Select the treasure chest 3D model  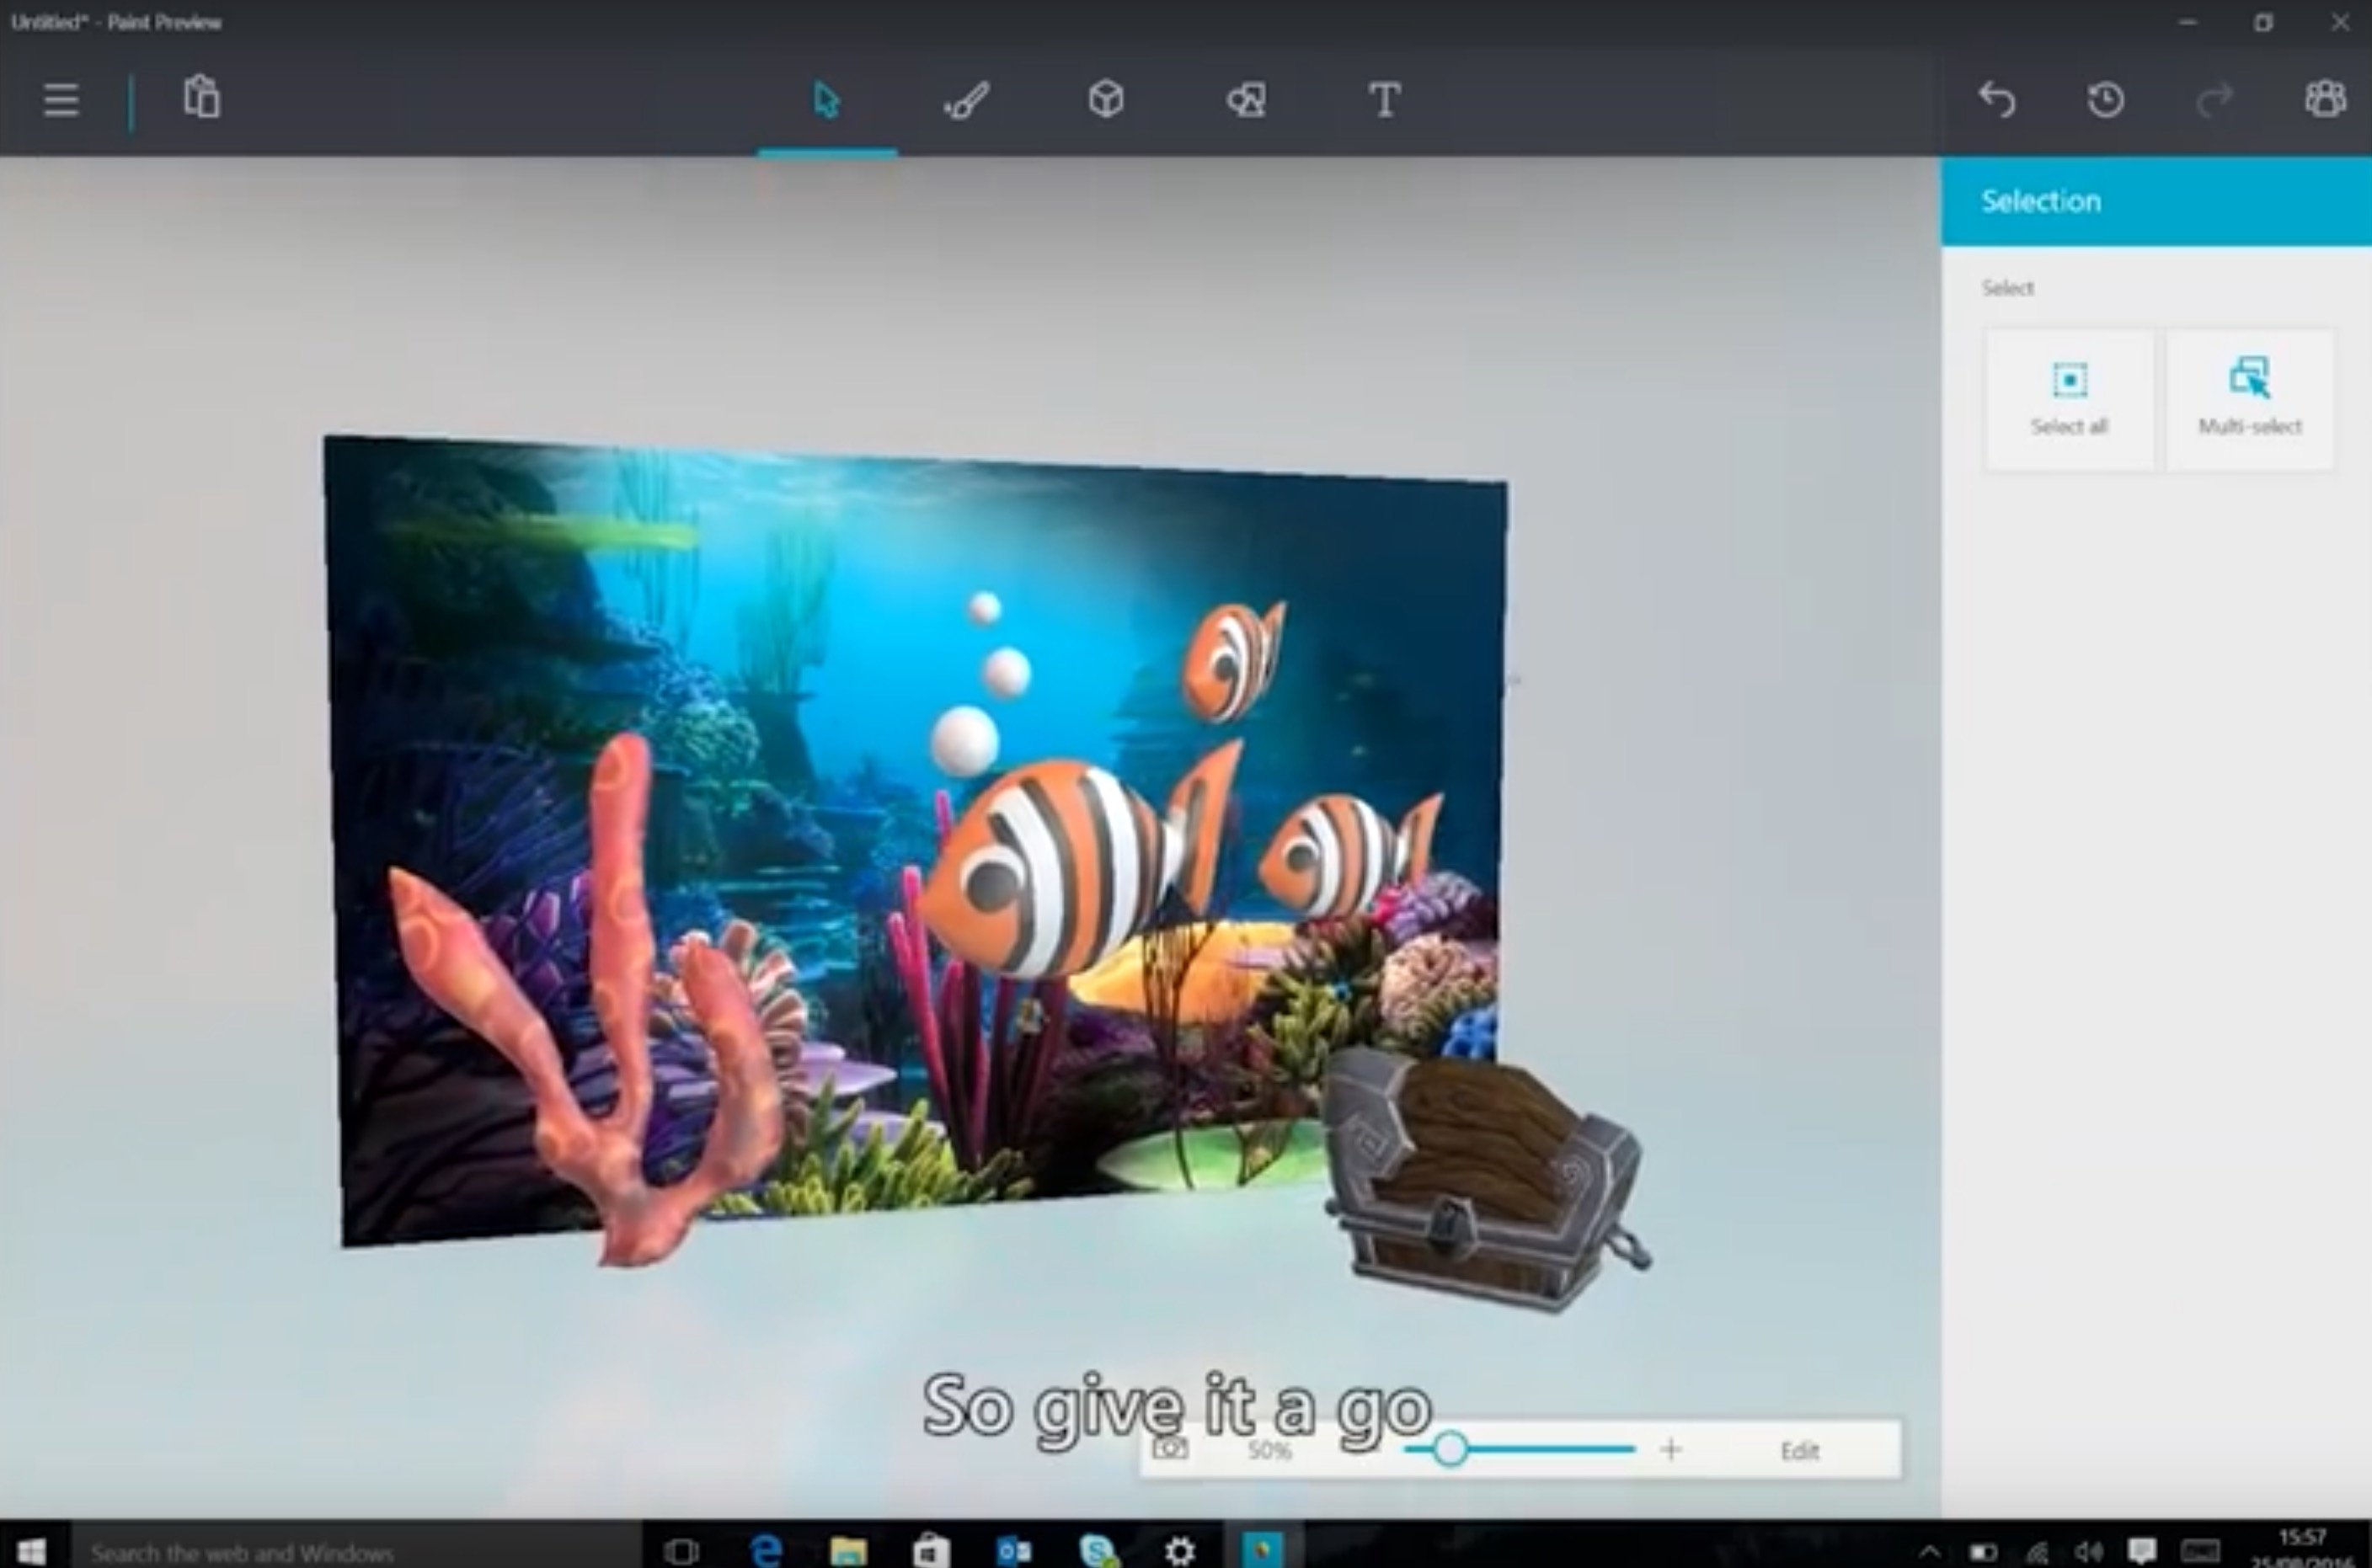click(1485, 1180)
